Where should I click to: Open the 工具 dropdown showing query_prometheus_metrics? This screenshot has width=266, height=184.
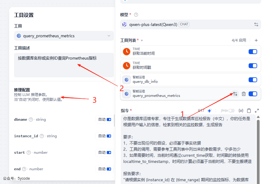point(64,36)
